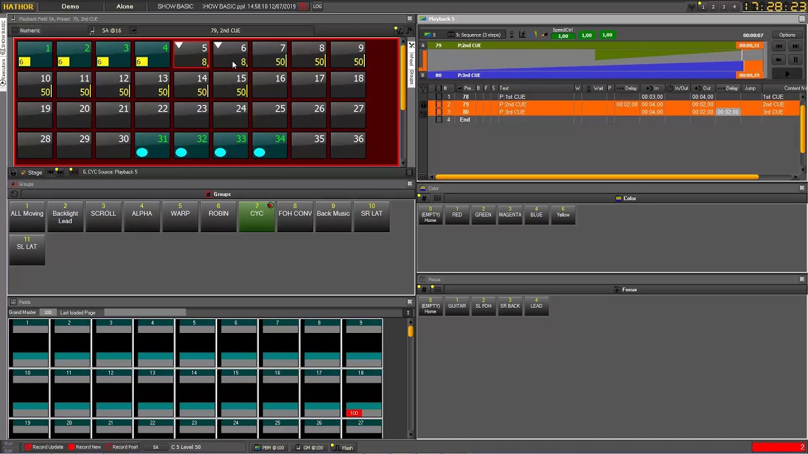
Task: Click the hourglass wait icon in the Playback toolbar
Action: click(x=512, y=35)
